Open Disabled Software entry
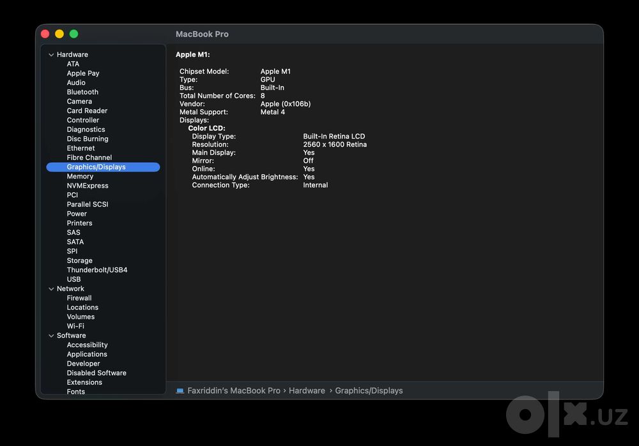The height and width of the screenshot is (446, 639). (x=96, y=373)
